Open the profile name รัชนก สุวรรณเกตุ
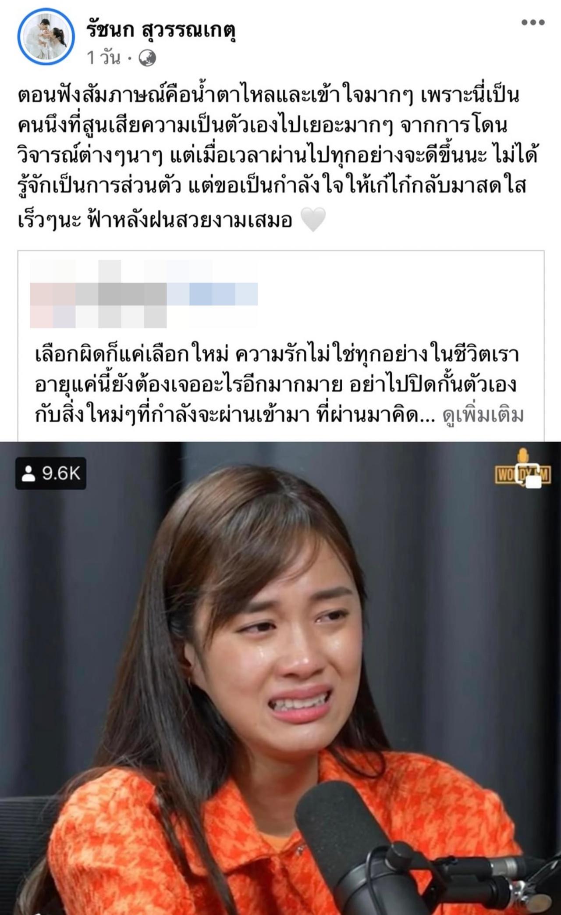The width and height of the screenshot is (561, 915). [161, 30]
